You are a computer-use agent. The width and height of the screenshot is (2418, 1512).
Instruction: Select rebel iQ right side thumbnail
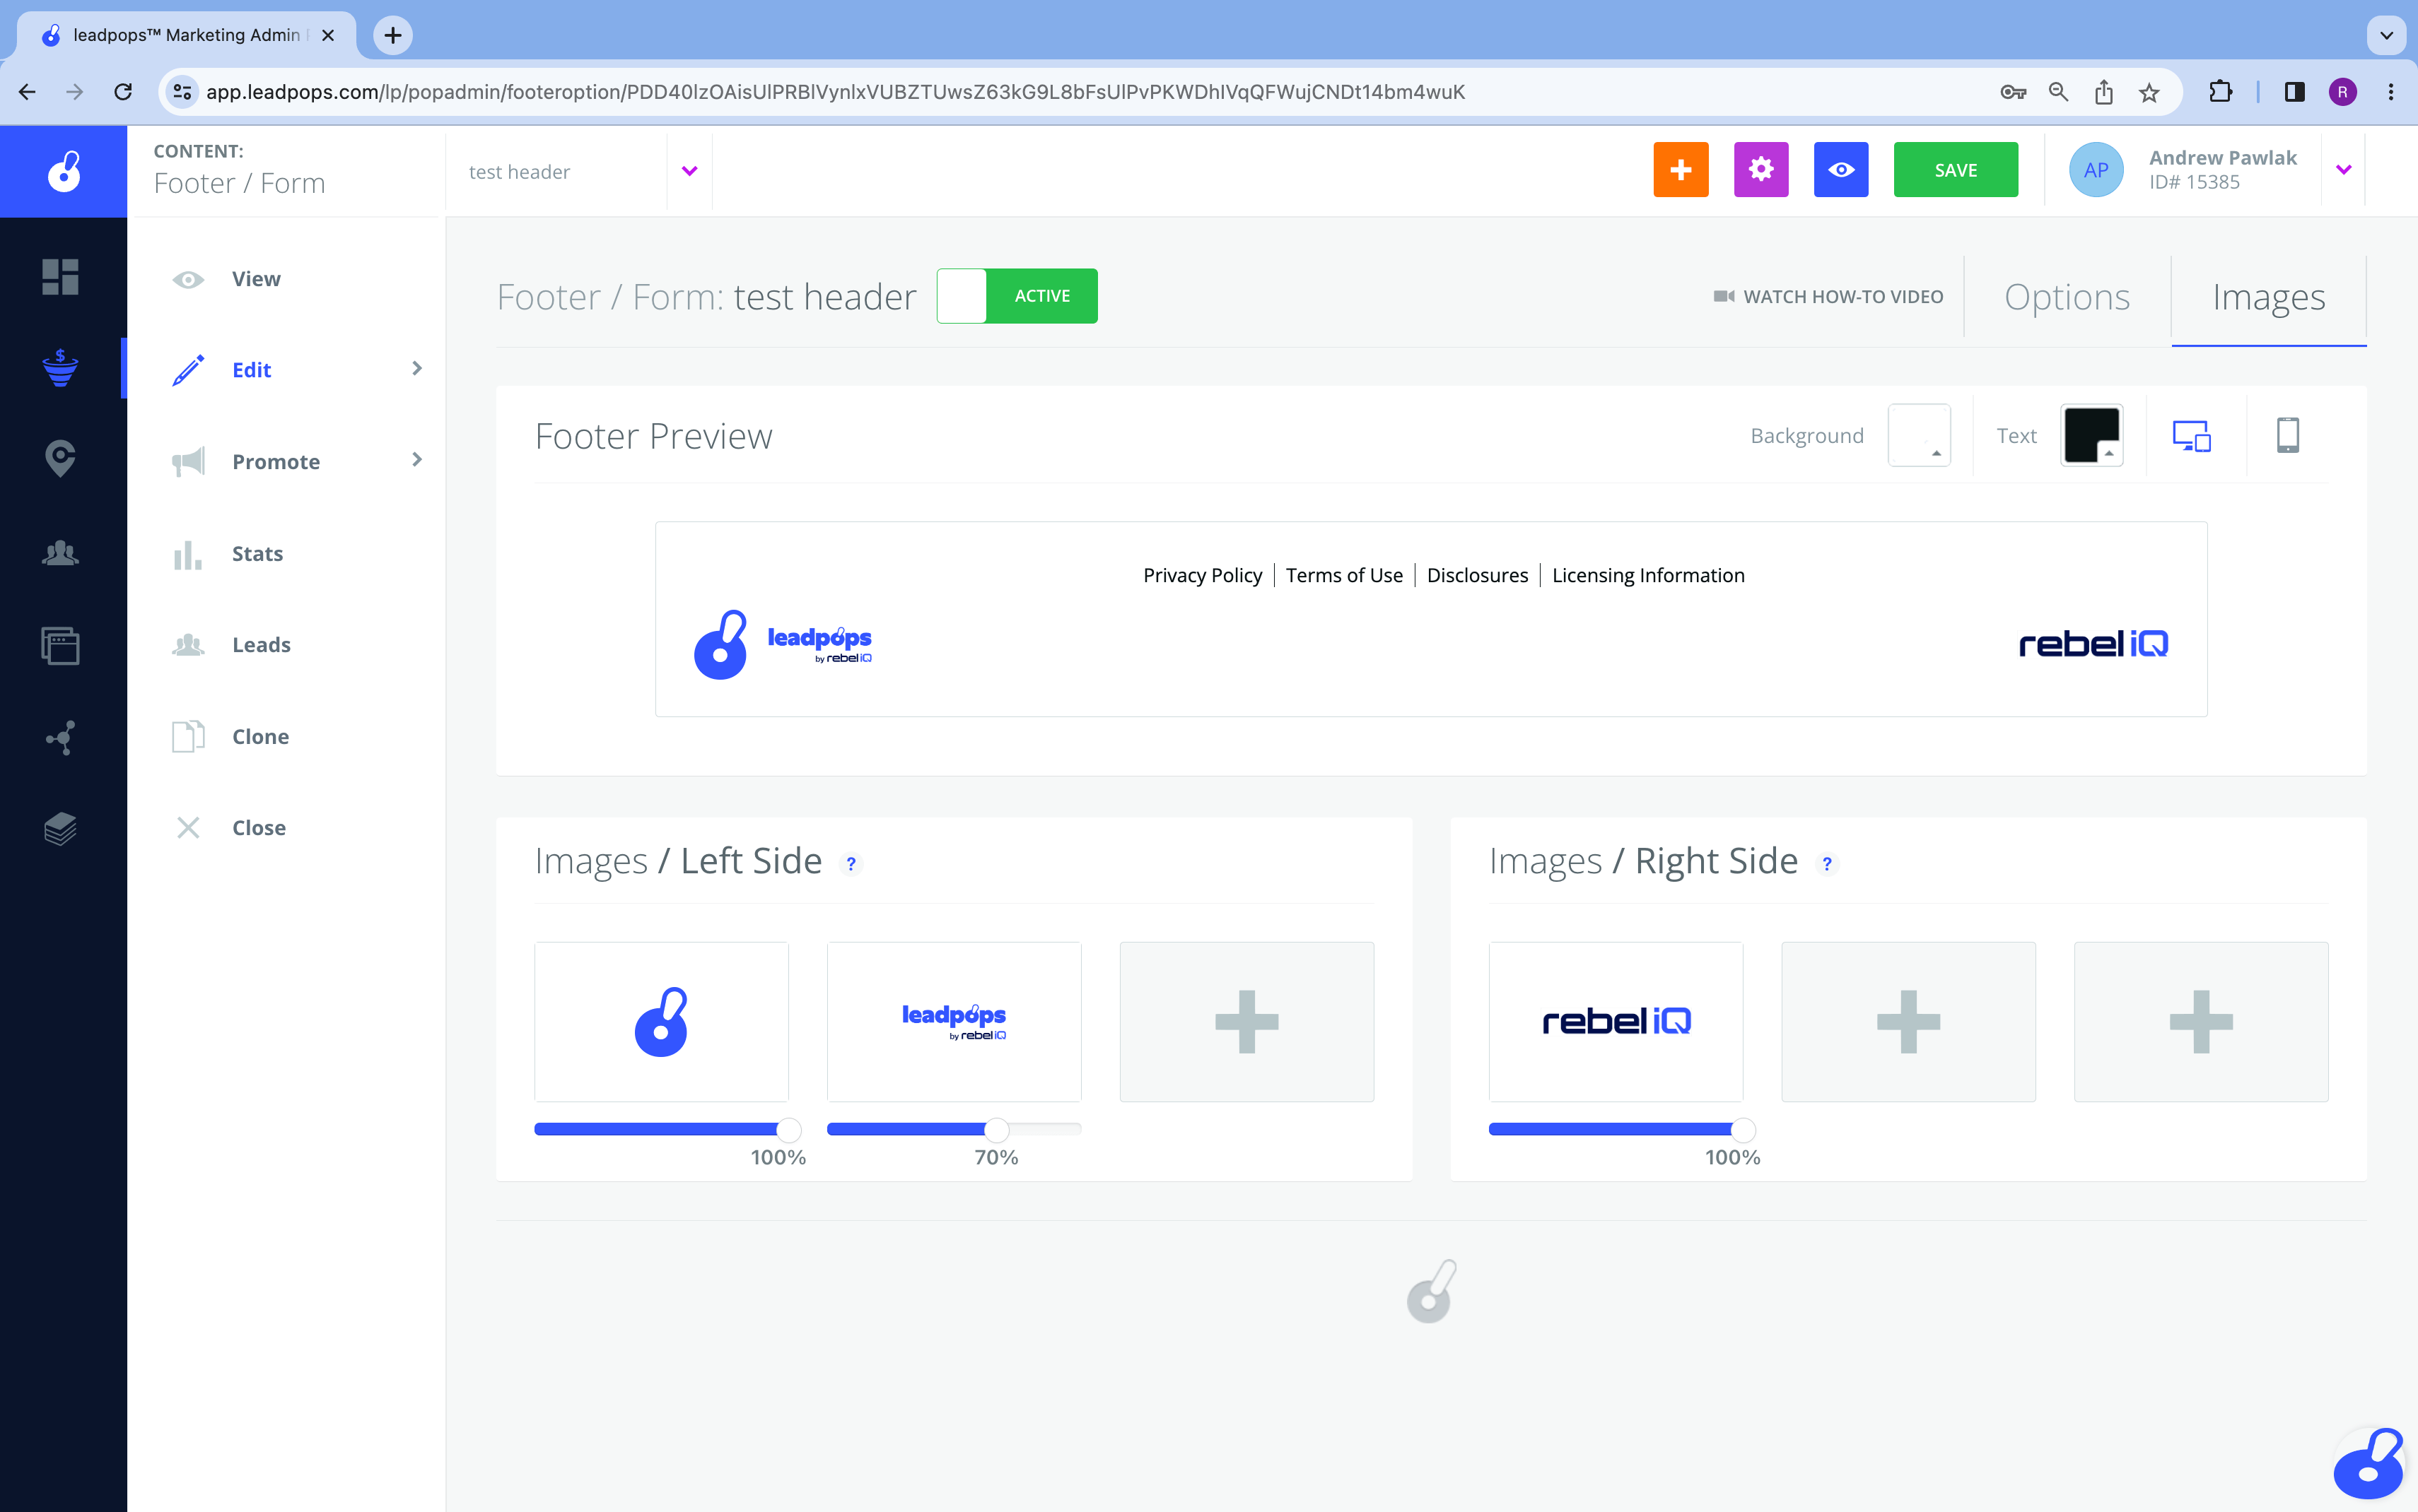point(1616,1021)
